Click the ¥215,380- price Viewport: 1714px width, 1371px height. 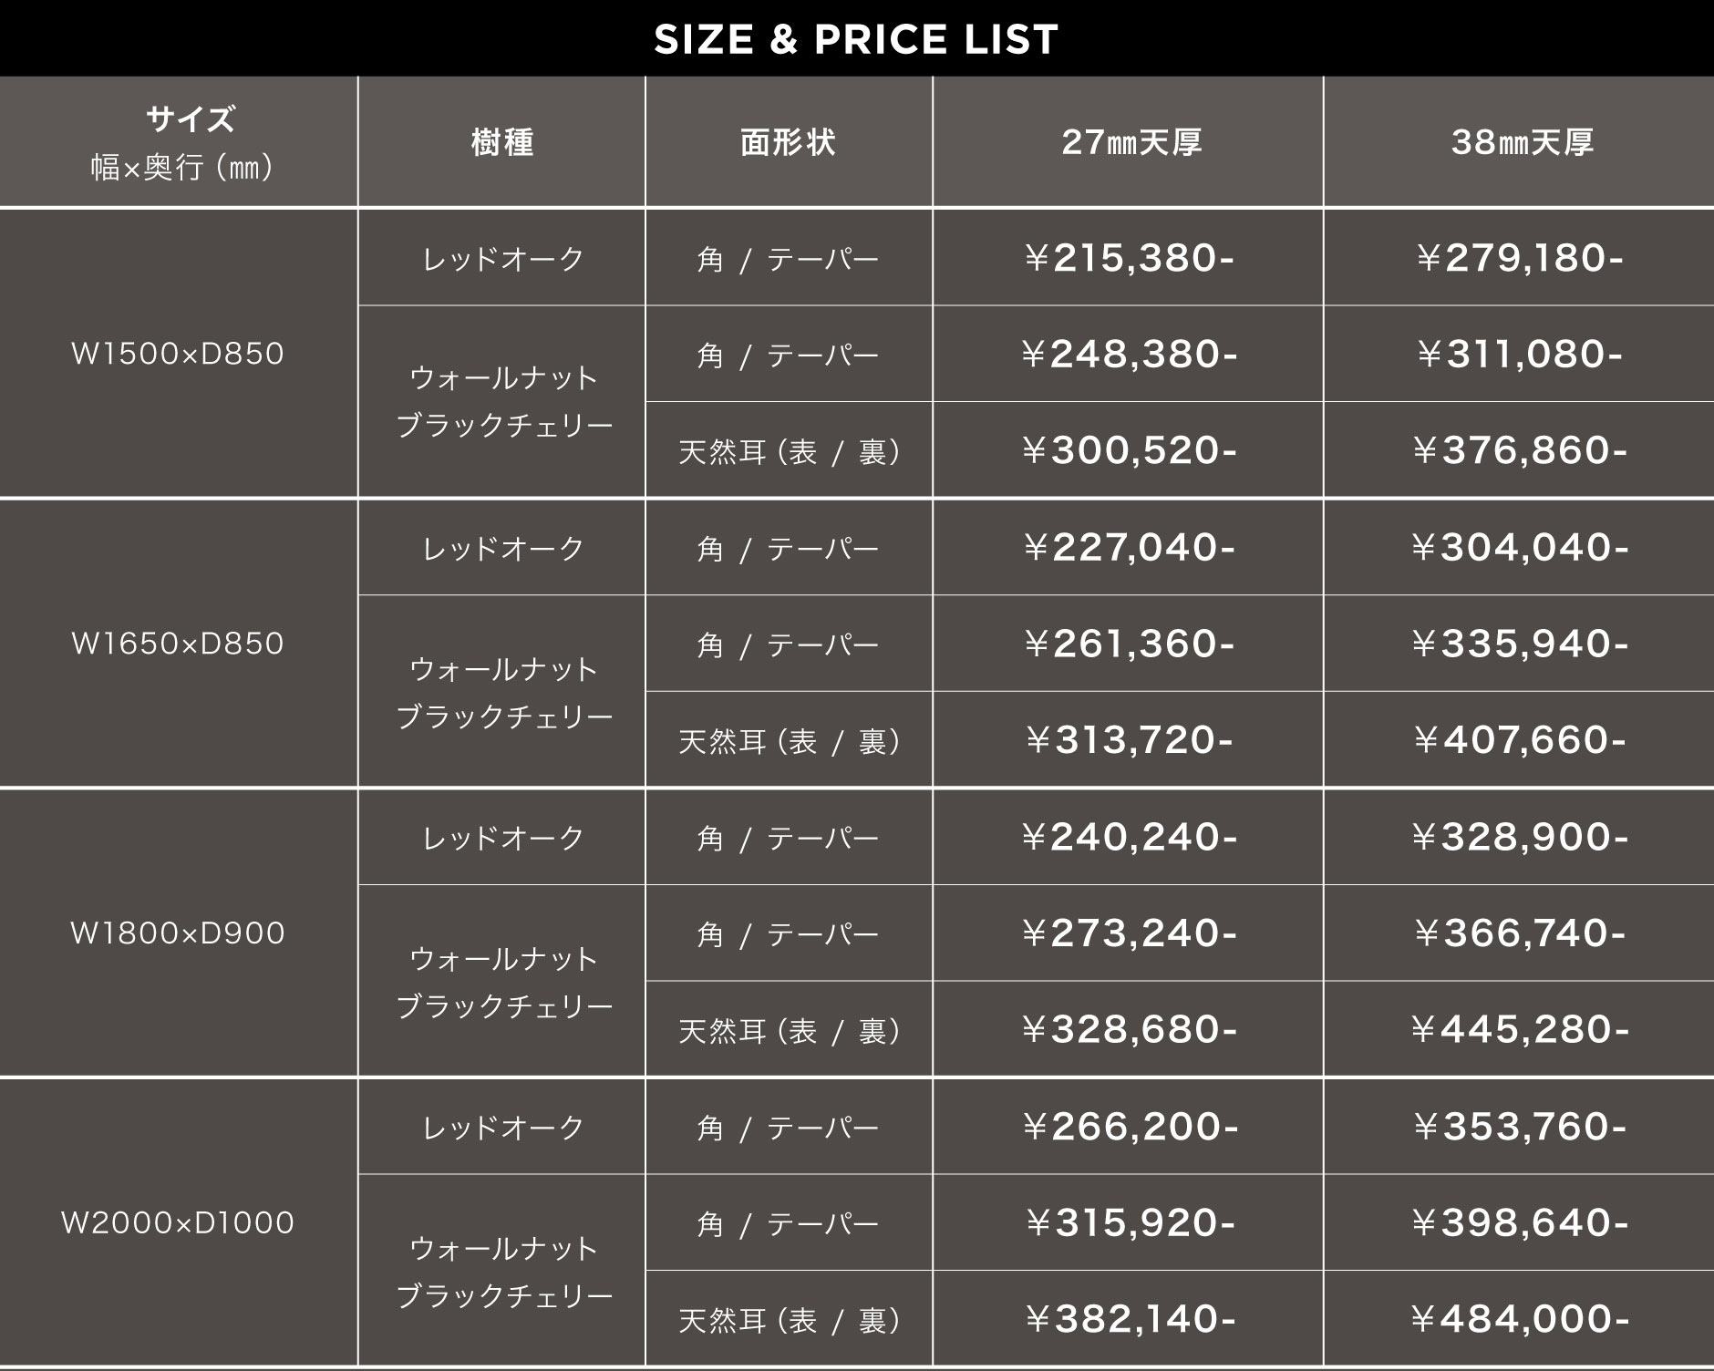pyautogui.click(x=1129, y=258)
